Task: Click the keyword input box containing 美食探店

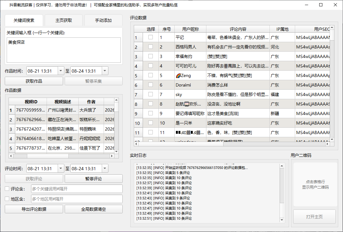Action: click(x=64, y=50)
